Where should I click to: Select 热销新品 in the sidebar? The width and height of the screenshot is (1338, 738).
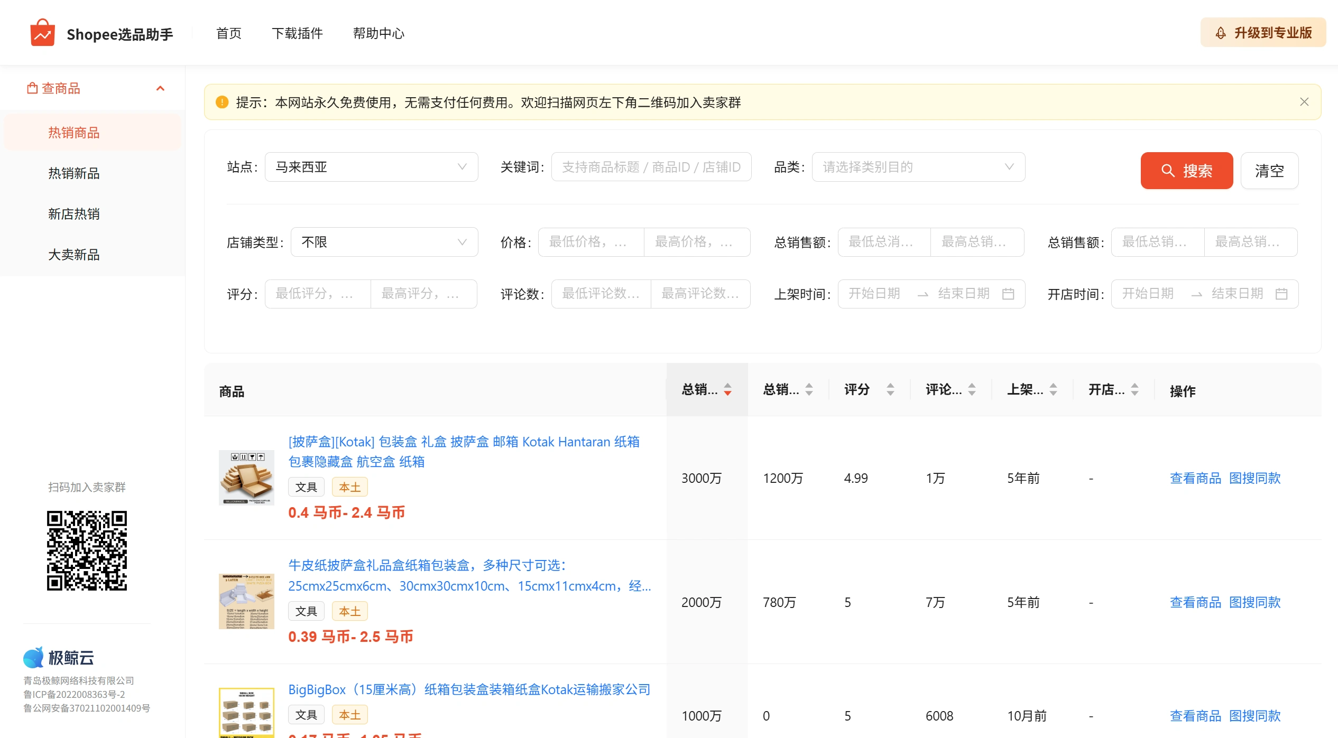click(x=93, y=173)
